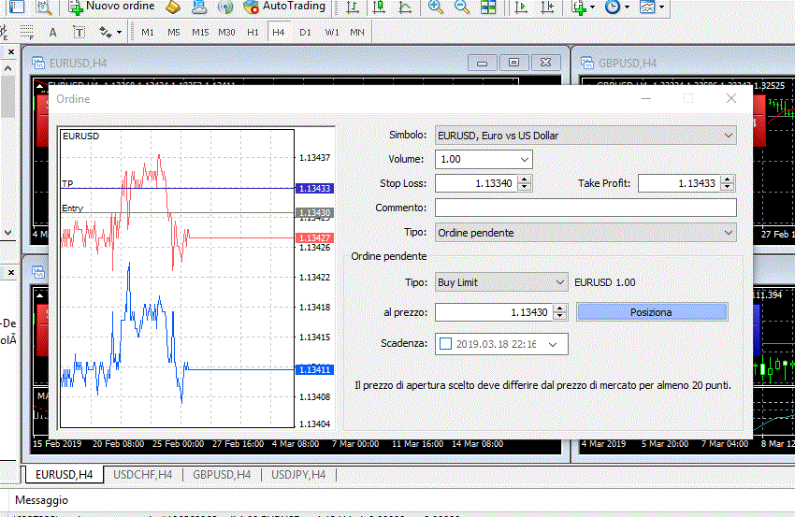Open the Simbolo dropdown
795x517 pixels.
(585, 136)
